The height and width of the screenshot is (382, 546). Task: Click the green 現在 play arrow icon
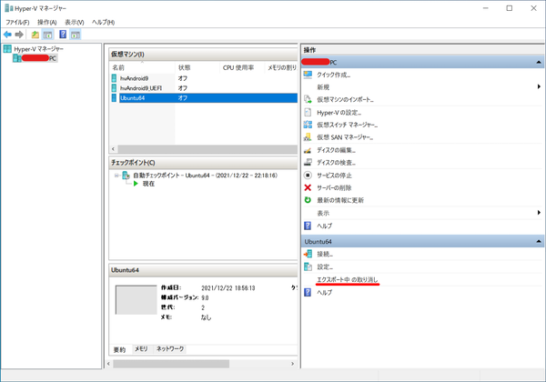coord(136,184)
